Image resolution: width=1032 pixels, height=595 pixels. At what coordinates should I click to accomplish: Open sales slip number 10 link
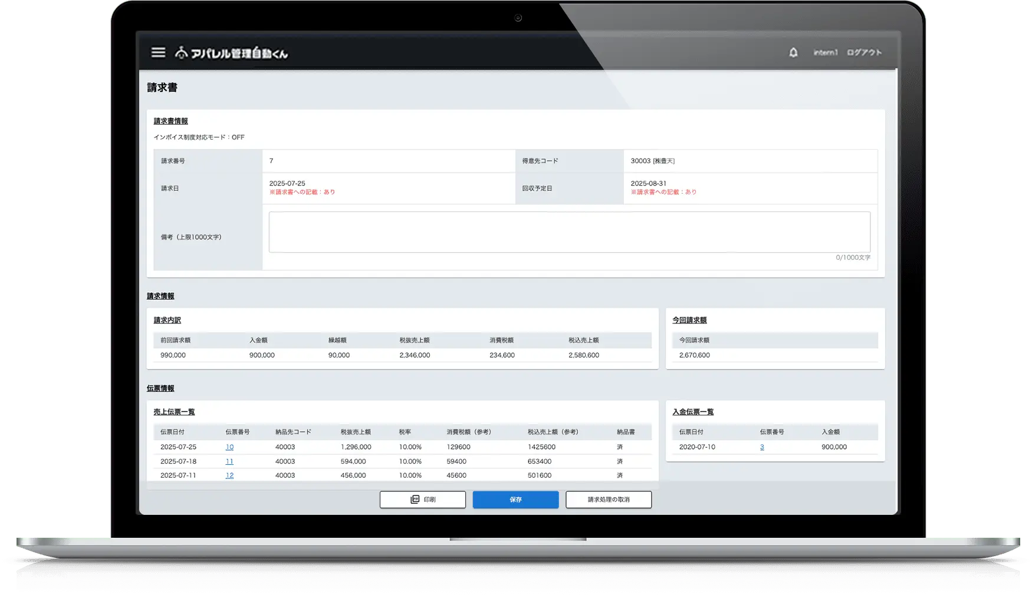coord(229,447)
